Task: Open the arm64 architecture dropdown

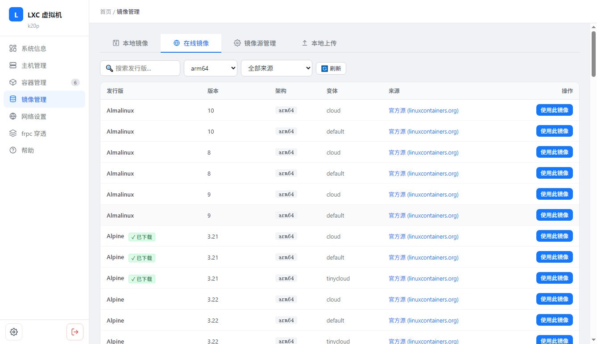Action: 211,68
